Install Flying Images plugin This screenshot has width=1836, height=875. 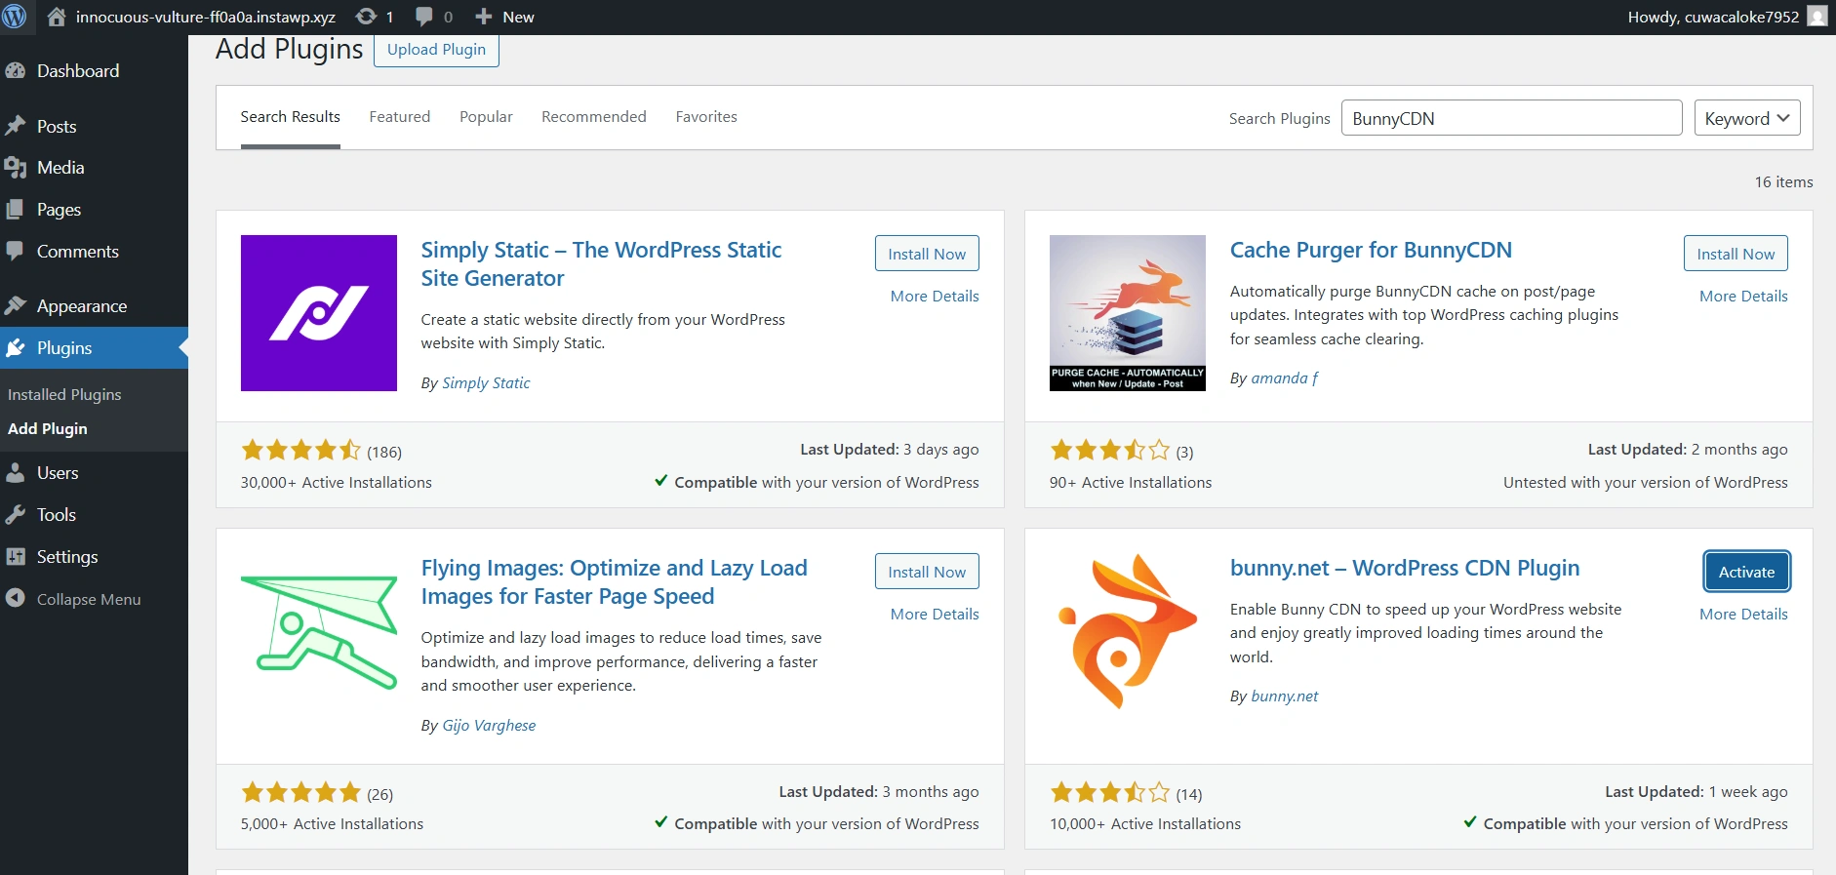927,572
